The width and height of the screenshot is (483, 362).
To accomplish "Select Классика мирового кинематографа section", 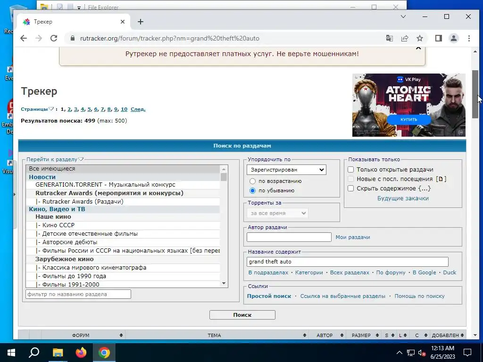I will [x=123, y=268].
